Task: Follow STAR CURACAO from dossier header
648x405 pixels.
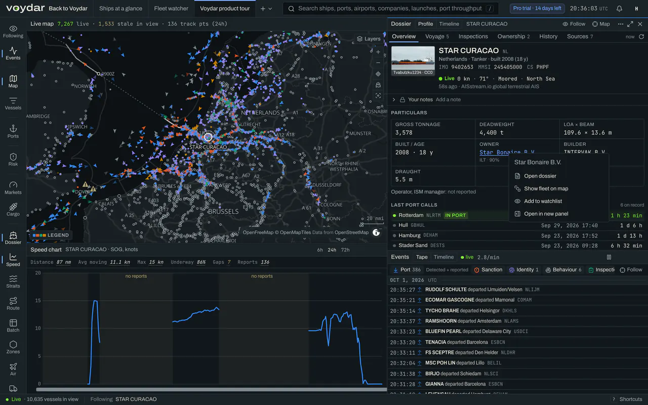Action: click(x=574, y=24)
